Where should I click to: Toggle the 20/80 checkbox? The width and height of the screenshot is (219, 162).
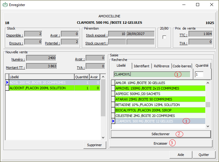tap(164, 37)
